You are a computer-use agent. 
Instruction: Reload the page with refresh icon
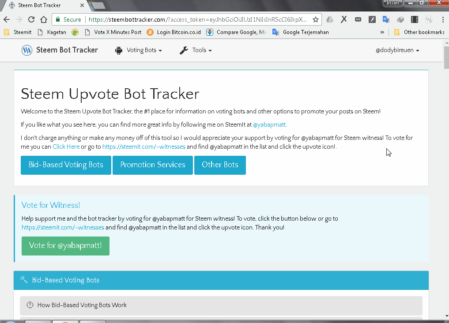point(31,19)
